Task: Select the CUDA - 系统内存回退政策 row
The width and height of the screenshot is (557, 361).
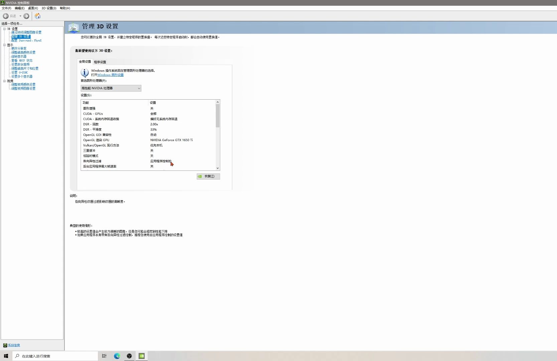Action: pyautogui.click(x=148, y=119)
